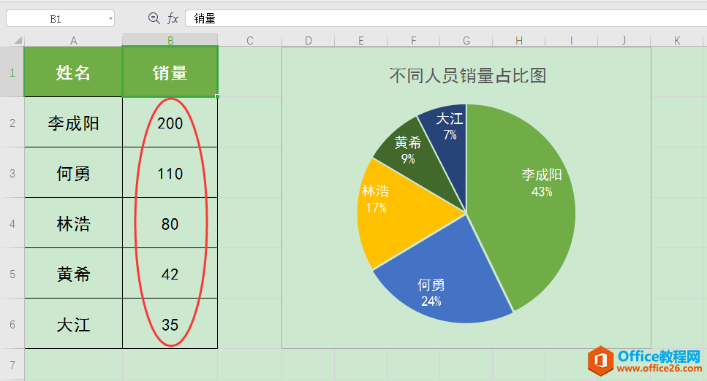Viewport: 707px width, 381px height.
Task: Click the cell containing 李成阳
Action: [x=73, y=123]
